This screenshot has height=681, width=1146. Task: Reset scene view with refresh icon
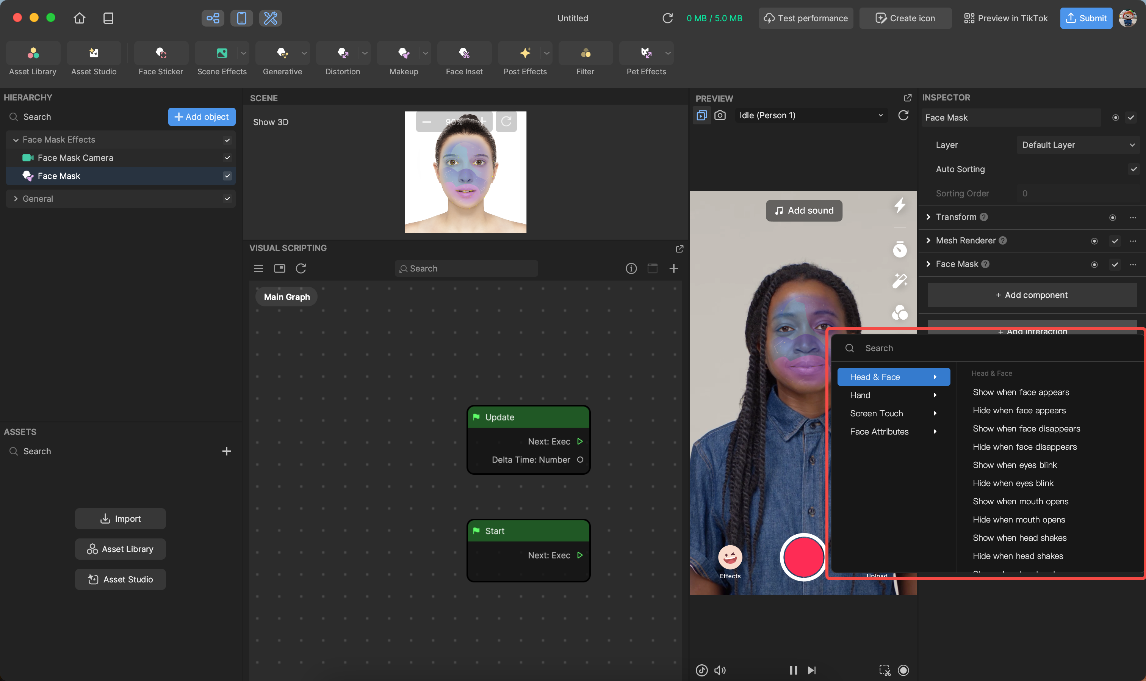coord(506,122)
